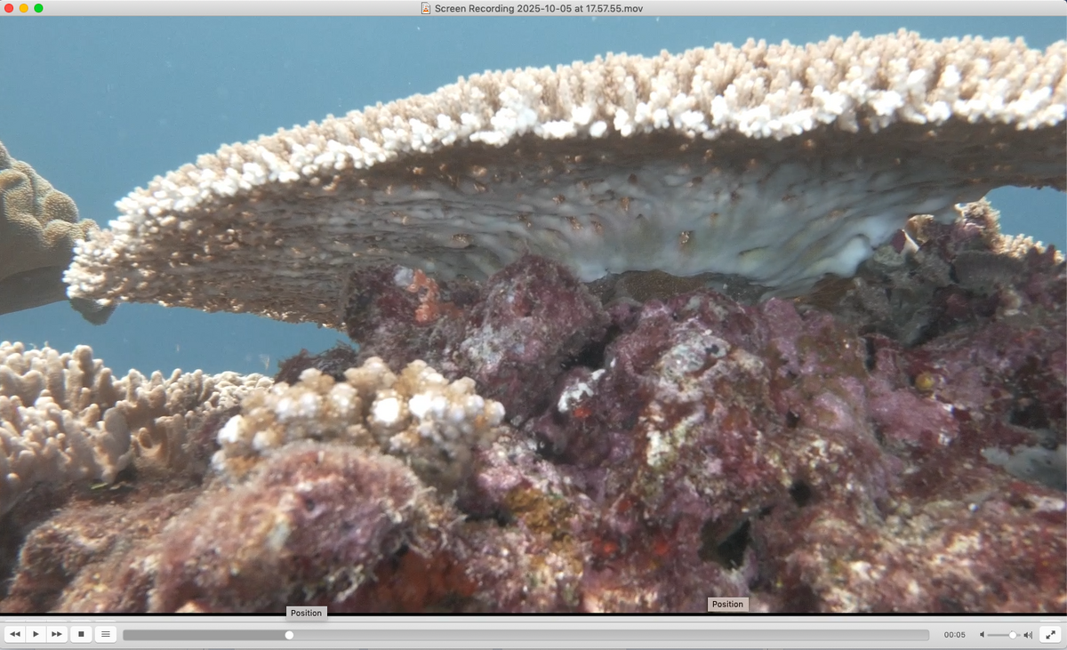Set maximum volume with the loud speaker icon
Viewport: 1067px width, 650px height.
coord(1028,635)
